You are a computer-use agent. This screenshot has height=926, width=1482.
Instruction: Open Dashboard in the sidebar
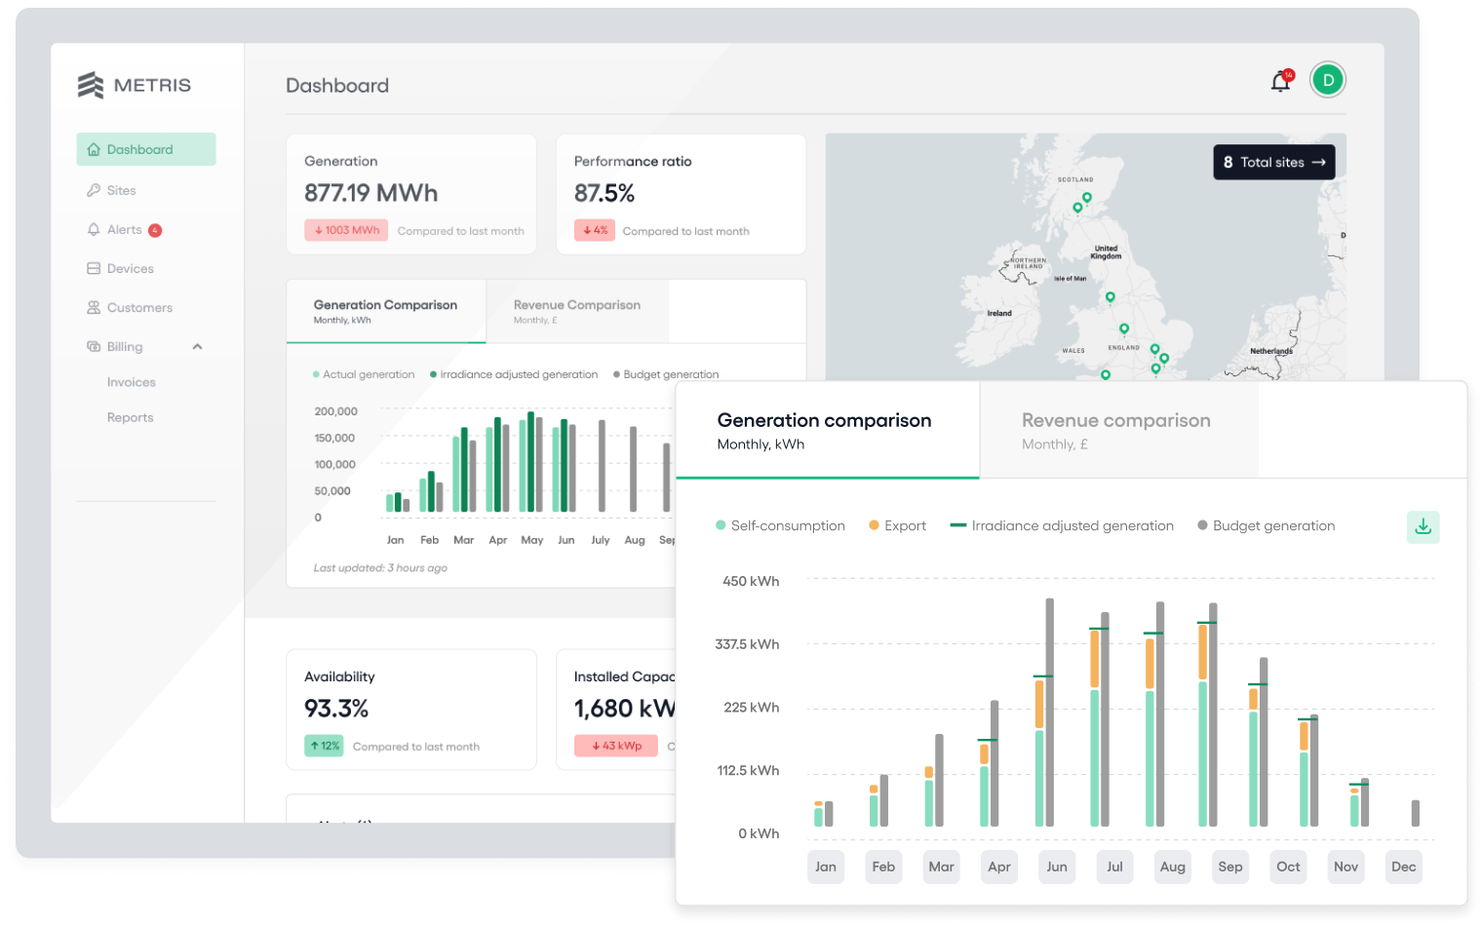146,149
